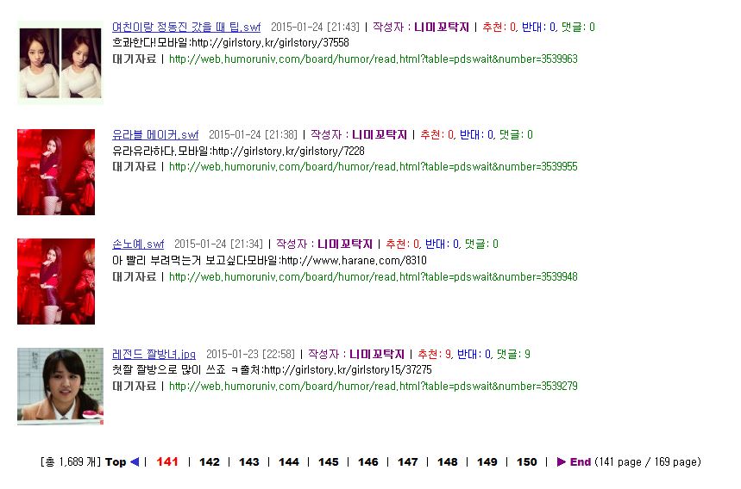Click '대기자료' label on the 21:43 post
The height and width of the screenshot is (489, 741).
coord(135,59)
